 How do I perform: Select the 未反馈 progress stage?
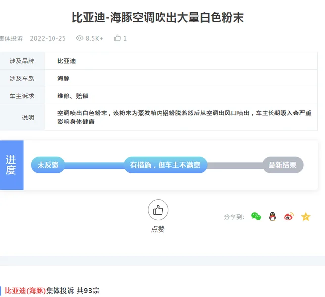point(48,165)
